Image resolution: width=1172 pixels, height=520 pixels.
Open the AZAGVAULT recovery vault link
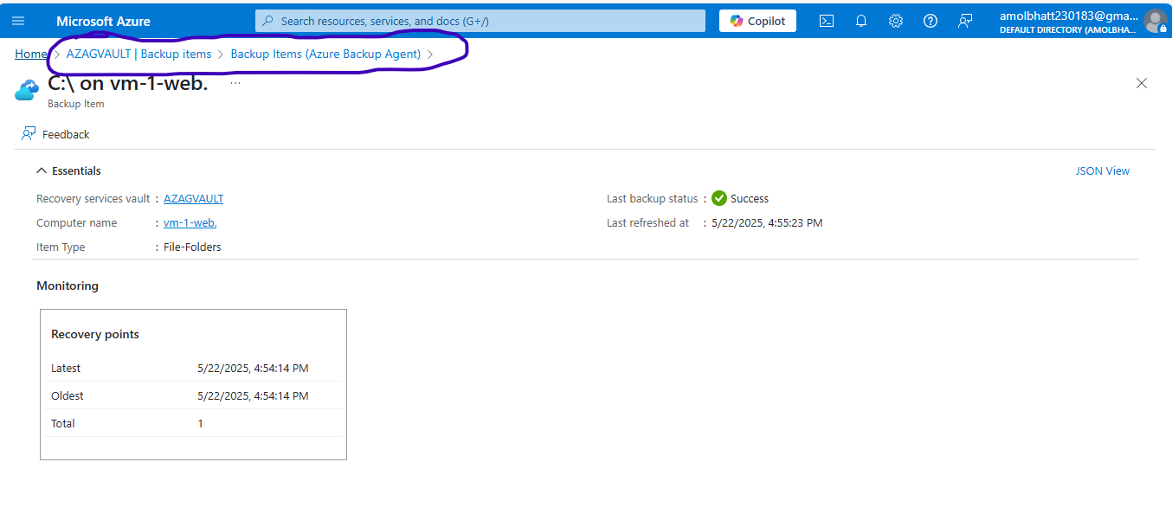click(193, 198)
